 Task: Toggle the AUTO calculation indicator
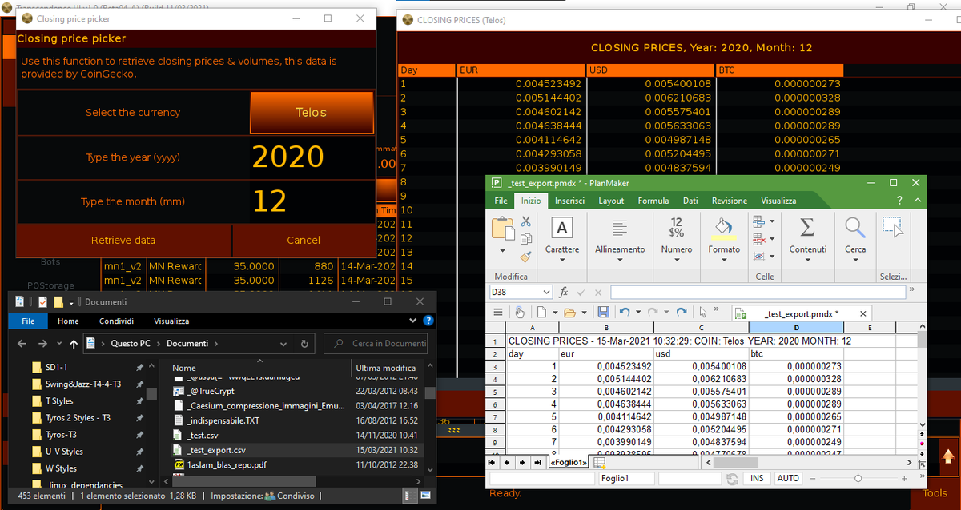(788, 478)
